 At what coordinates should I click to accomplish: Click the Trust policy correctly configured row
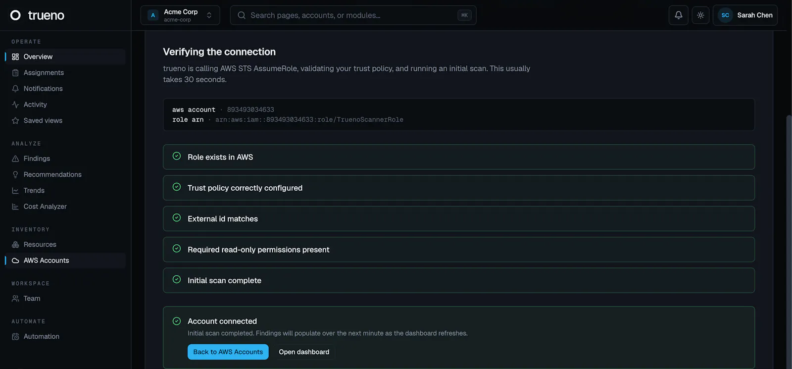click(x=459, y=188)
